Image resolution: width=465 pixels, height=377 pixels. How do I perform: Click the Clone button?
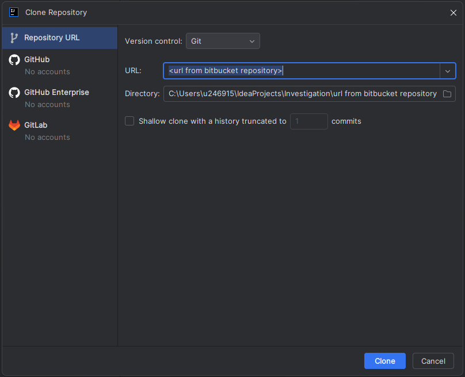tap(384, 361)
